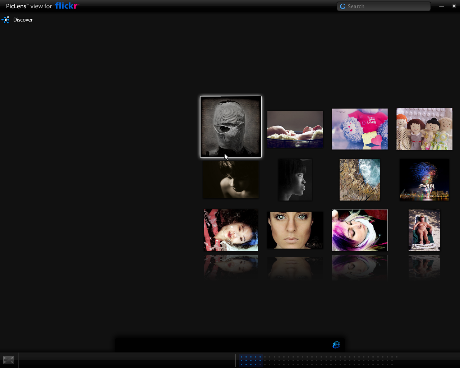460x368 pixels.
Task: Toggle fullscreen mode icon at bottom-left
Action: 9,360
